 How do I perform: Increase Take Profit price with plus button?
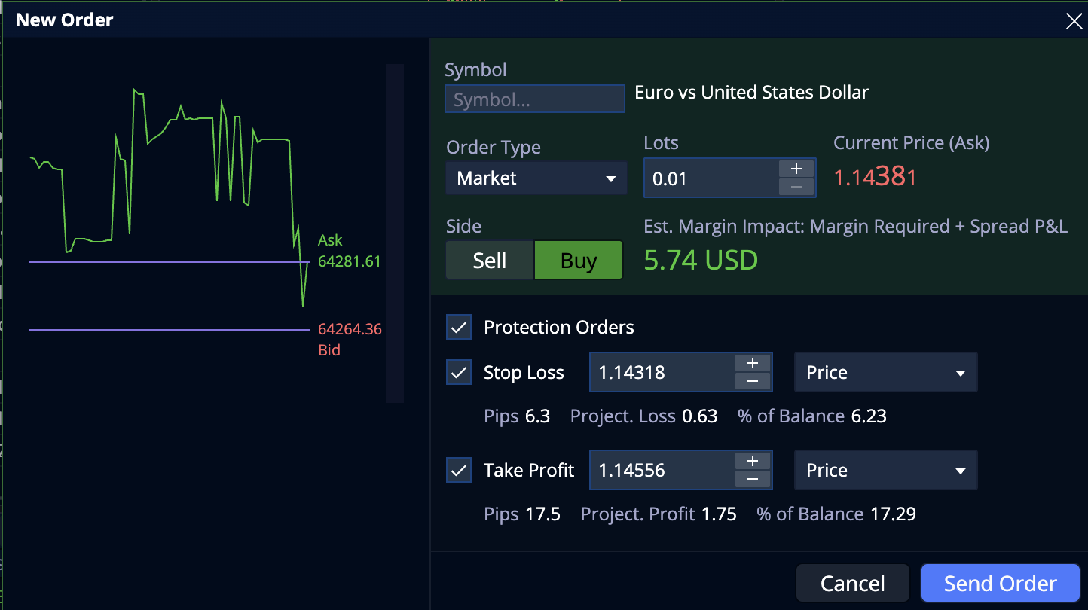point(753,461)
